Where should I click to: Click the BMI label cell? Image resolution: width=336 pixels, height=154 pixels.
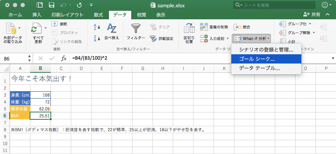click(x=20, y=116)
